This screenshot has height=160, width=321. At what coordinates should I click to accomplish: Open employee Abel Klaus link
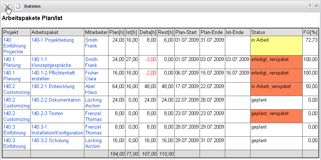[90, 89]
